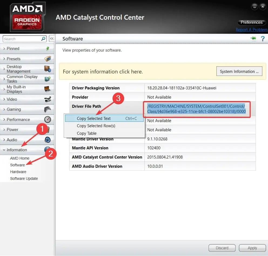Follow the Report A Problem link
Image resolution: width=268 pixels, height=256 pixels.
(252, 30)
